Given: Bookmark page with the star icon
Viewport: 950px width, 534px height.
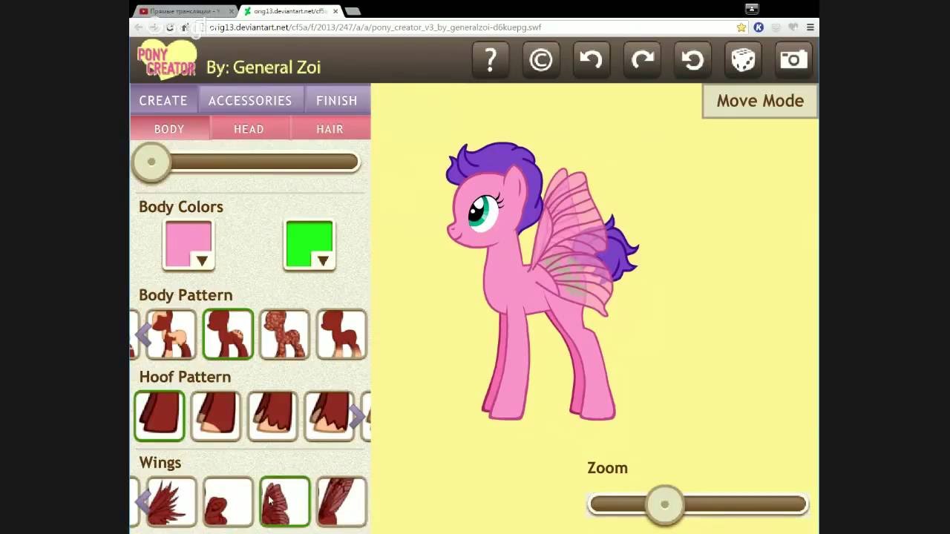Looking at the screenshot, I should (741, 27).
